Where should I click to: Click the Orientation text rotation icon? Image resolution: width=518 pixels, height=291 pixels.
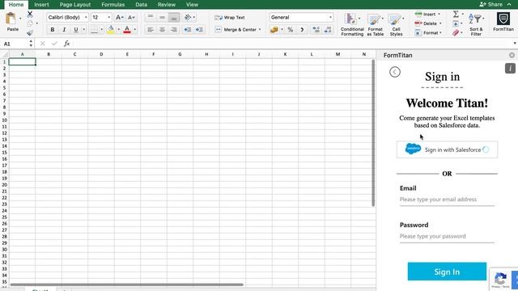tap(188, 17)
